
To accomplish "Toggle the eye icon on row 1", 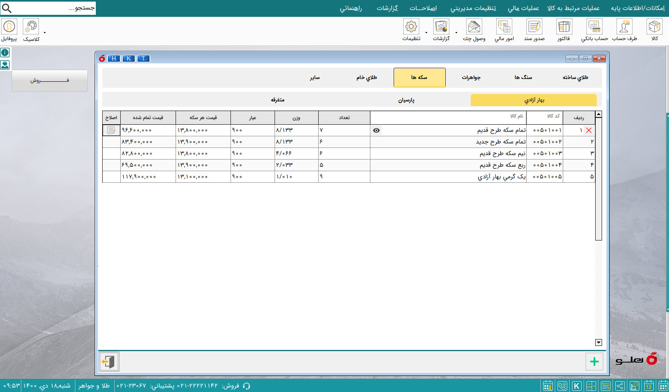I will point(376,130).
